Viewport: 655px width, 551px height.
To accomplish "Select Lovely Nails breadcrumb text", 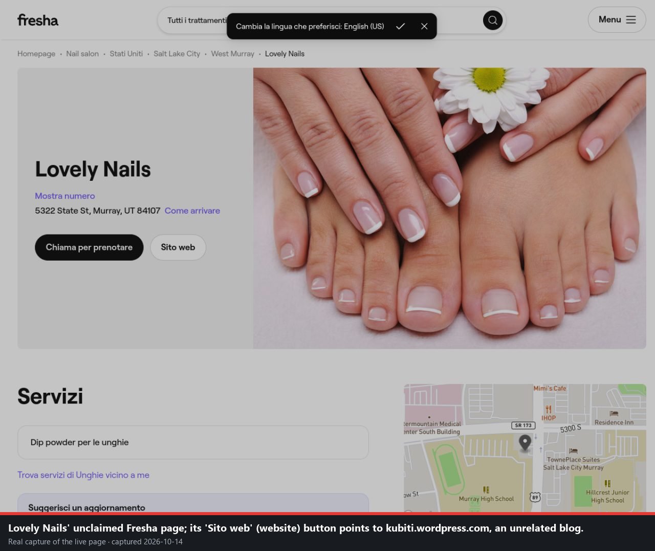I will pyautogui.click(x=285, y=54).
